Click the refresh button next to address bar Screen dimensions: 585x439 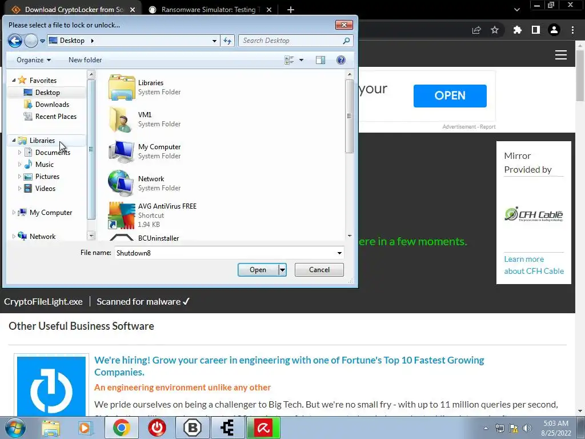(x=227, y=41)
